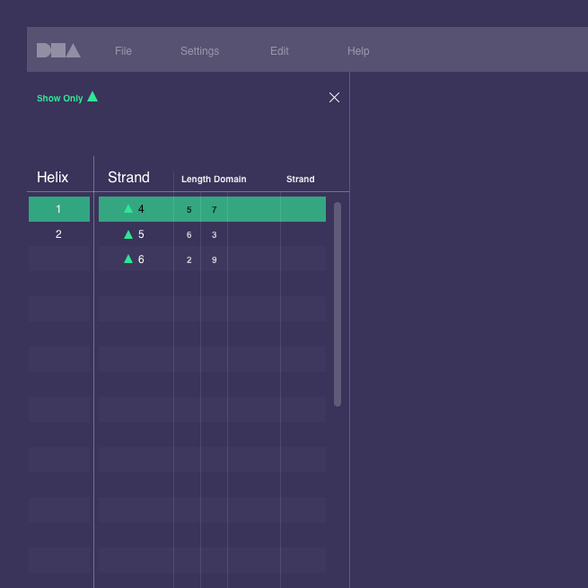
Task: Open the File menu
Action: (x=123, y=51)
